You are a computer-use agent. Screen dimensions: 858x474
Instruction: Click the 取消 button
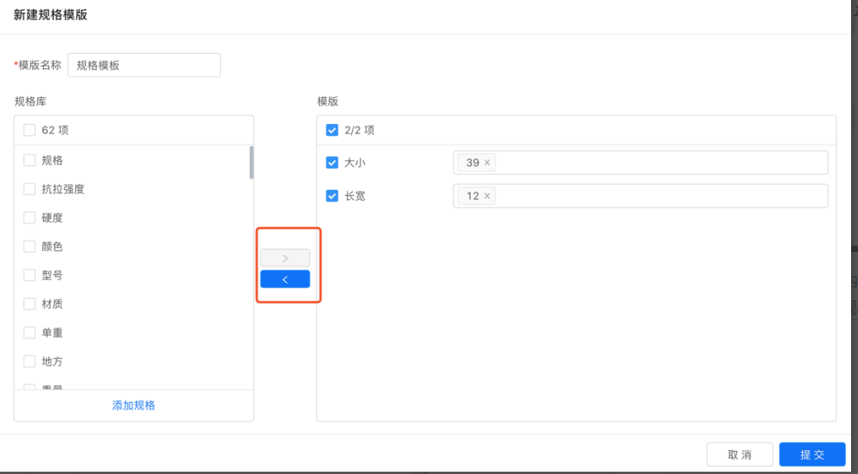(x=740, y=454)
